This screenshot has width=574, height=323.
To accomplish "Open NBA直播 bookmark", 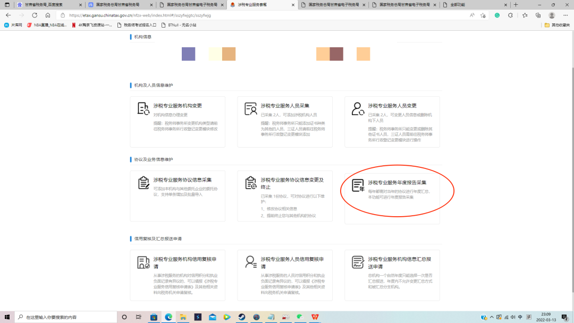I will point(47,25).
